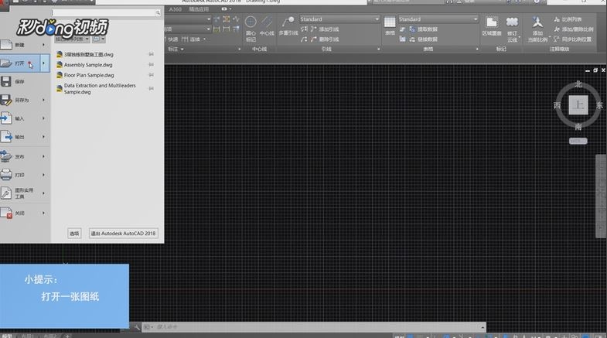Viewport: 607px width, 338px height.
Task: Switch to the A360 ribbon tab
Action: [x=176, y=9]
